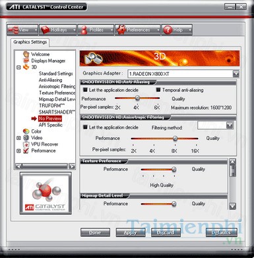Select API Specific in the tree
The image size is (254, 258).
(51, 125)
